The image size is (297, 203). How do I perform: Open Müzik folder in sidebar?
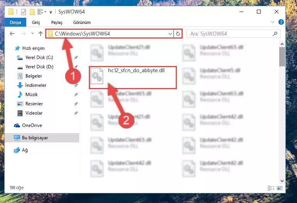(x=31, y=95)
